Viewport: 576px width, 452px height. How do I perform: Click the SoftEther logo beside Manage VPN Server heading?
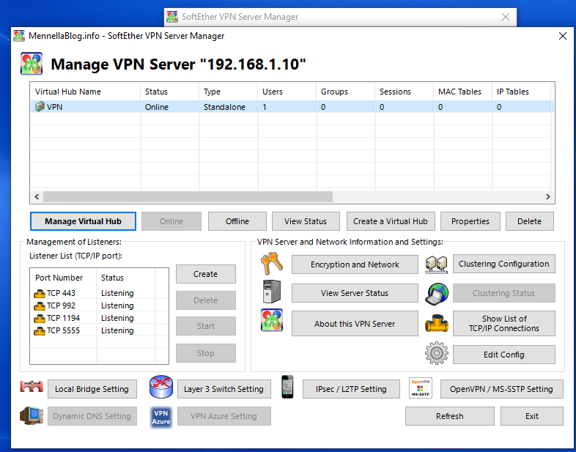coord(32,64)
